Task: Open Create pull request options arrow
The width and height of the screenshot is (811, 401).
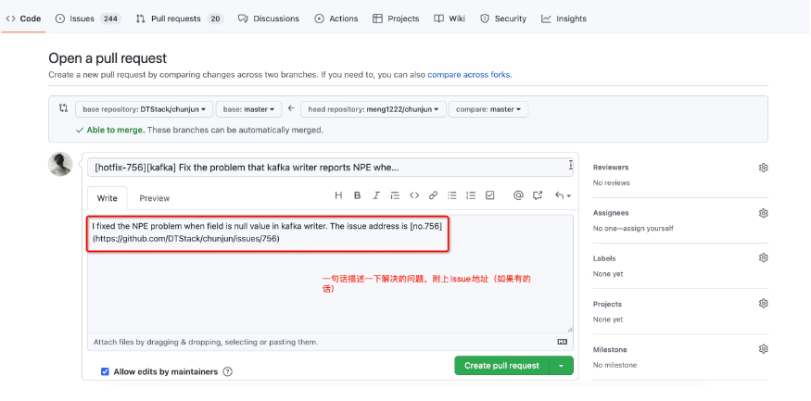Action: pyautogui.click(x=561, y=366)
